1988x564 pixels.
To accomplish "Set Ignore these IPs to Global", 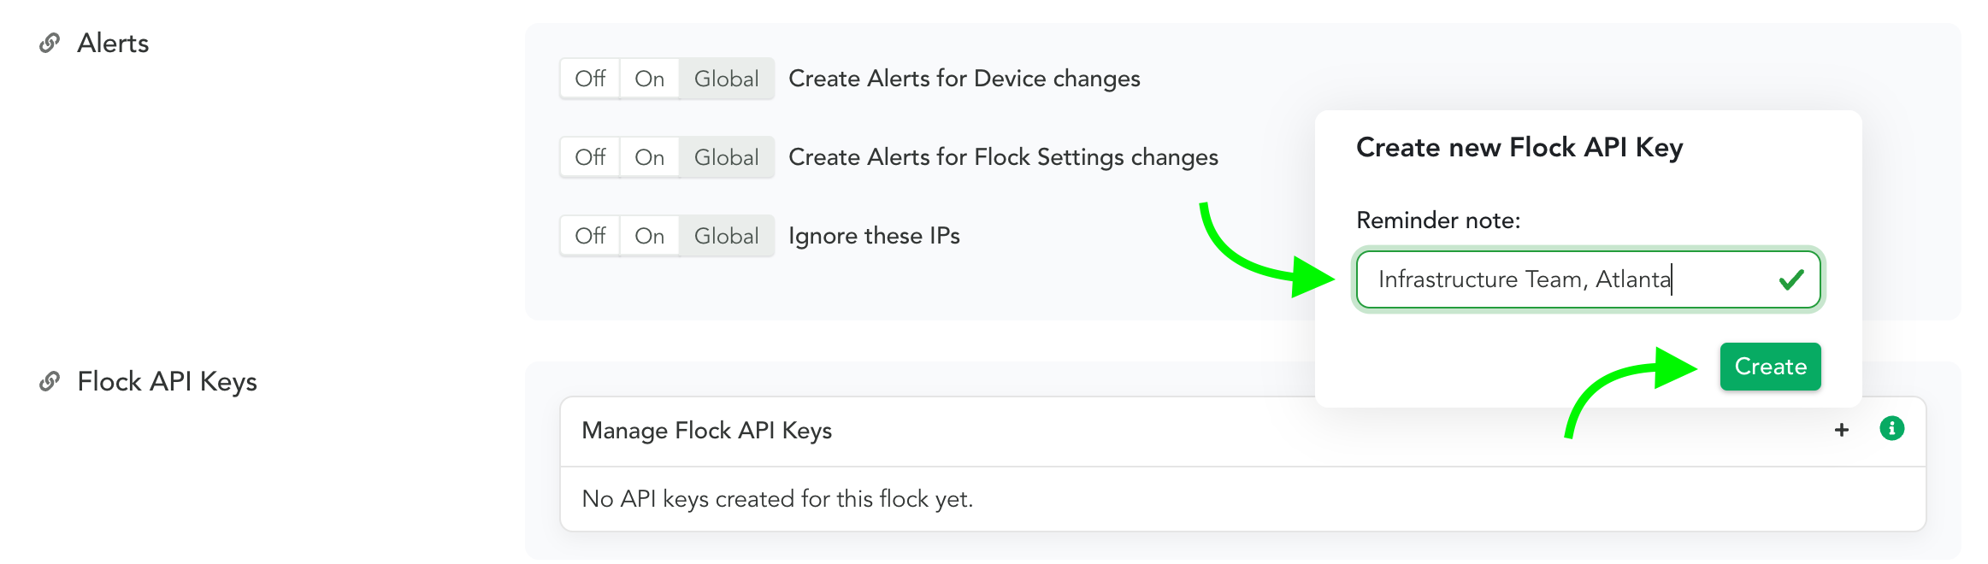I will point(727,236).
